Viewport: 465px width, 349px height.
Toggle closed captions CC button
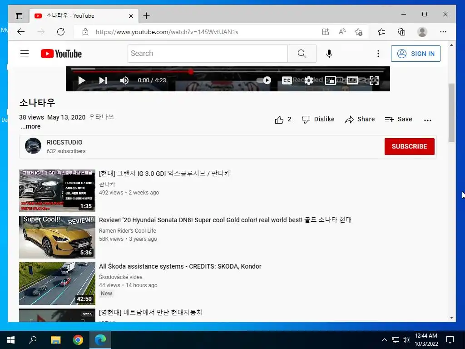click(287, 80)
